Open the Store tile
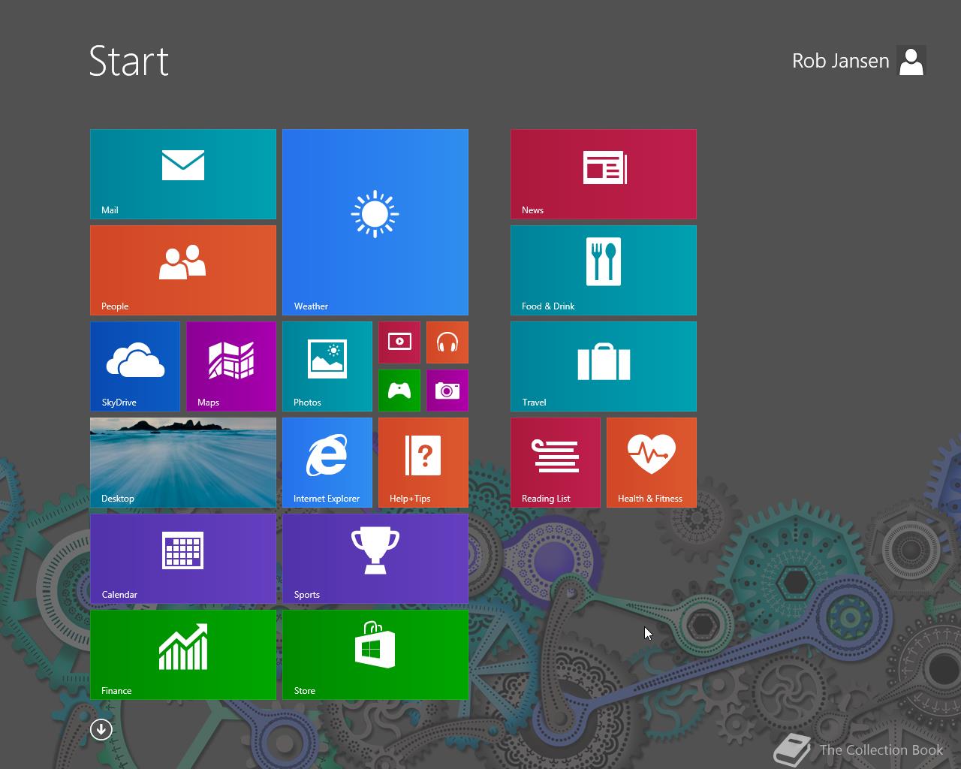 (375, 655)
